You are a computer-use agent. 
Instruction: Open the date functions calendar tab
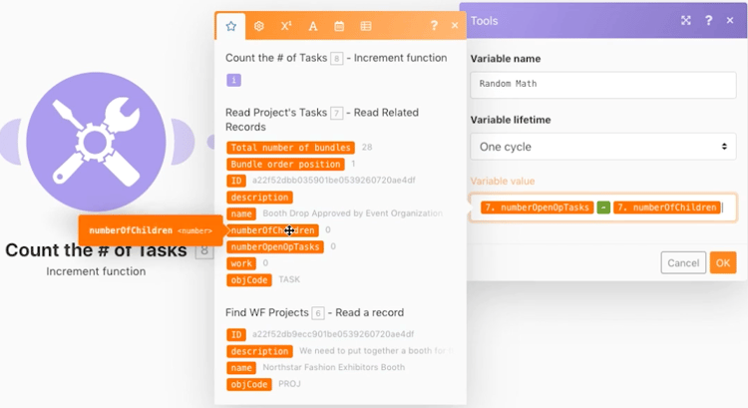click(x=339, y=26)
